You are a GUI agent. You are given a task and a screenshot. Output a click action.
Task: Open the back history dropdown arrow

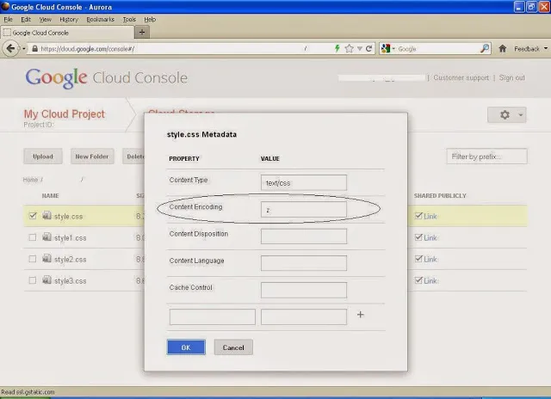pyautogui.click(x=24, y=48)
